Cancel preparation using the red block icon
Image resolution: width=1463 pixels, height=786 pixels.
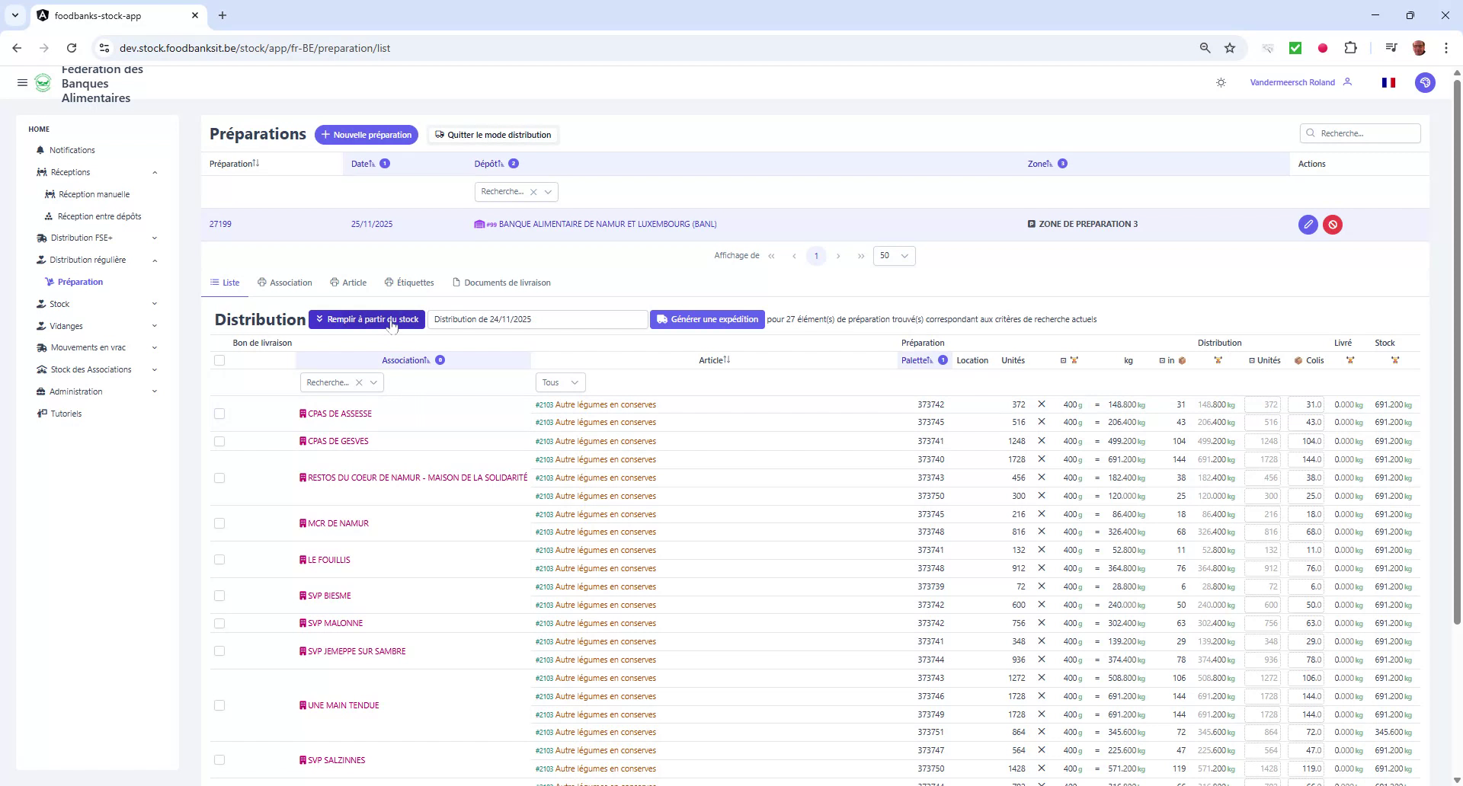pyautogui.click(x=1333, y=224)
